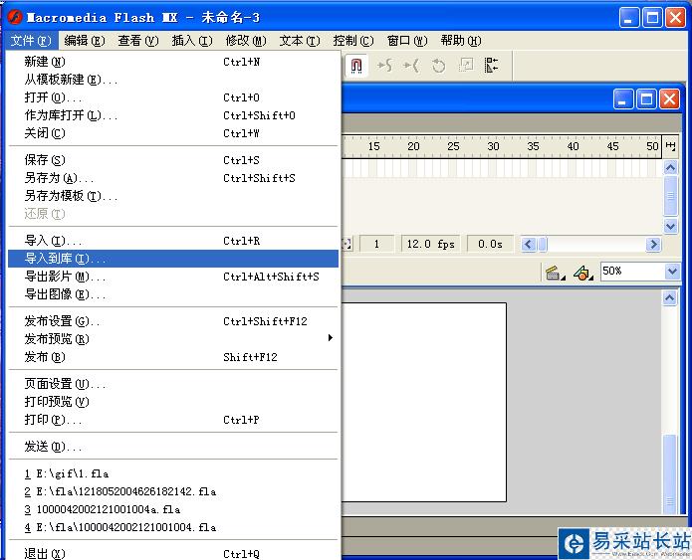The width and height of the screenshot is (692, 560).
Task: Select 发送 menu entry
Action: coord(173,447)
